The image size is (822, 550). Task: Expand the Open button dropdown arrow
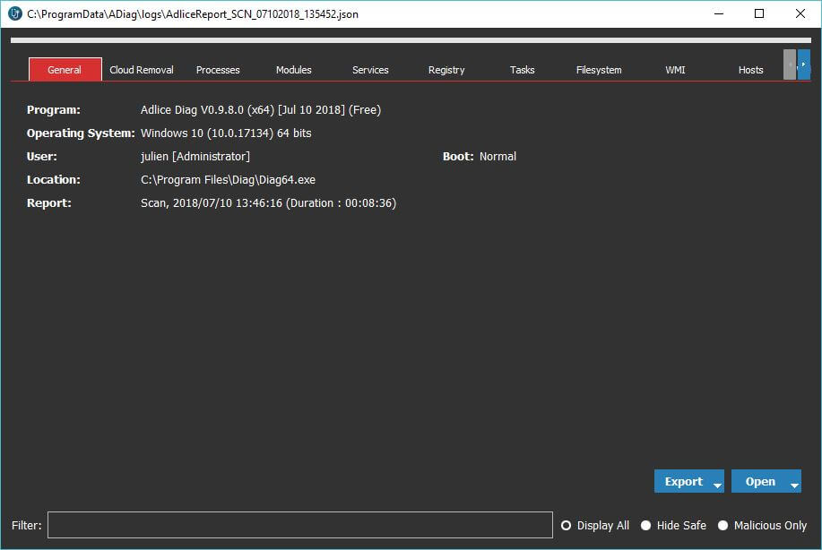[793, 485]
